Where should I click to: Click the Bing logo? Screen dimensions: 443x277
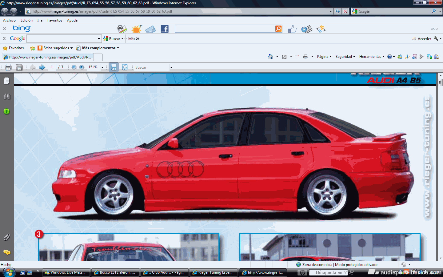tap(22, 29)
